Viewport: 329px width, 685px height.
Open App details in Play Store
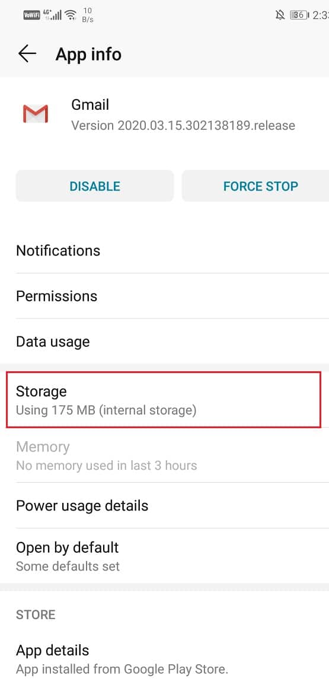(164, 658)
